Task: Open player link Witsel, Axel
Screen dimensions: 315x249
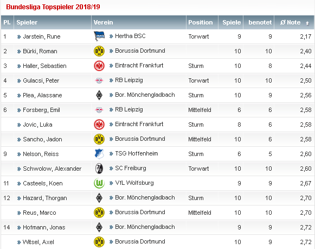Action: point(38,242)
